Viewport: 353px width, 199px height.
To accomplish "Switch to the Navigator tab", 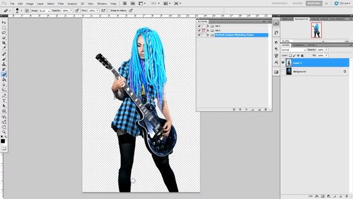I will tap(302, 19).
